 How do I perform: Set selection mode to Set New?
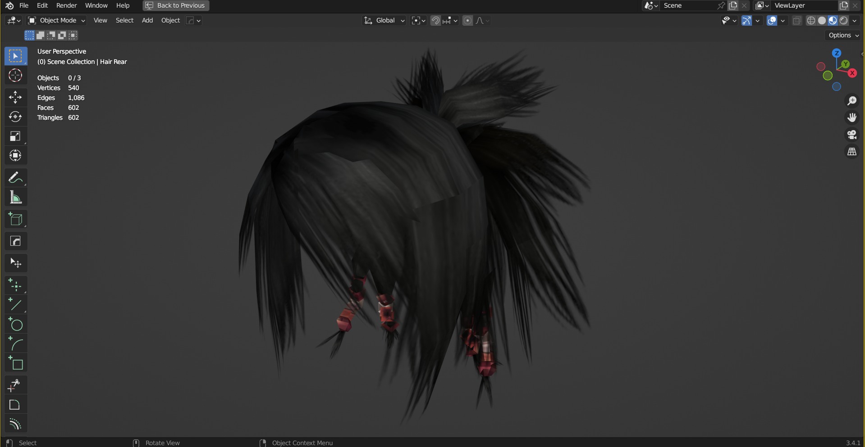(30, 35)
